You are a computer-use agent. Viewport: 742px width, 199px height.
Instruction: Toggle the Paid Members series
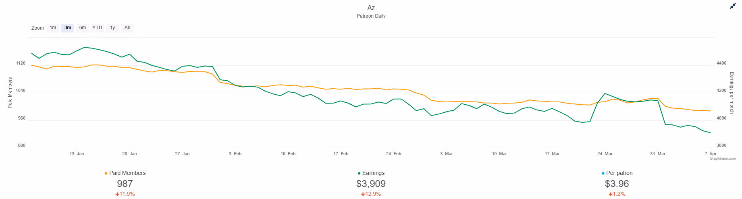pyautogui.click(x=127, y=173)
